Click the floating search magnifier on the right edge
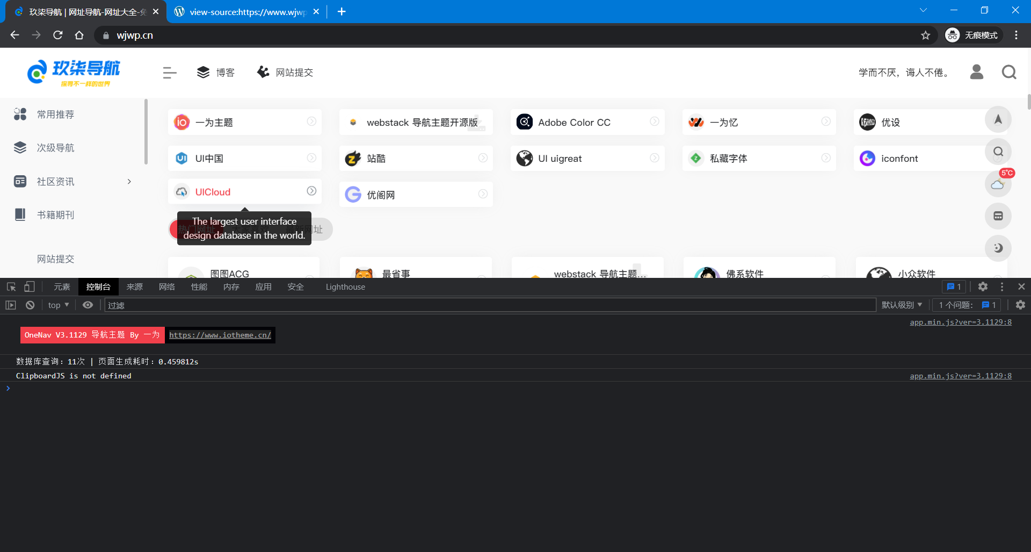Image resolution: width=1031 pixels, height=552 pixels. (x=998, y=152)
